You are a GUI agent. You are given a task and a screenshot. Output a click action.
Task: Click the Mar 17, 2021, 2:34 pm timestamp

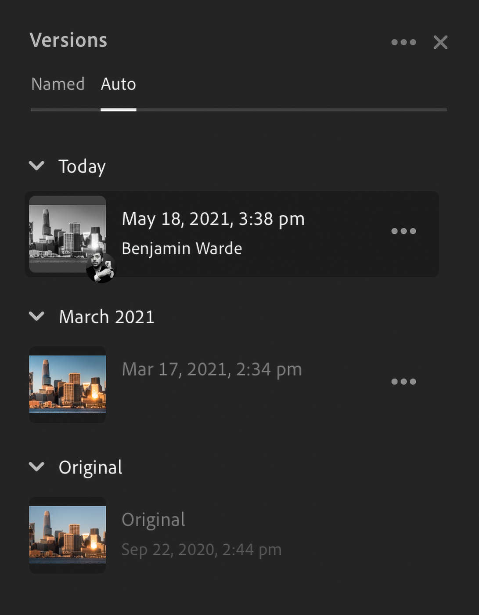(212, 369)
